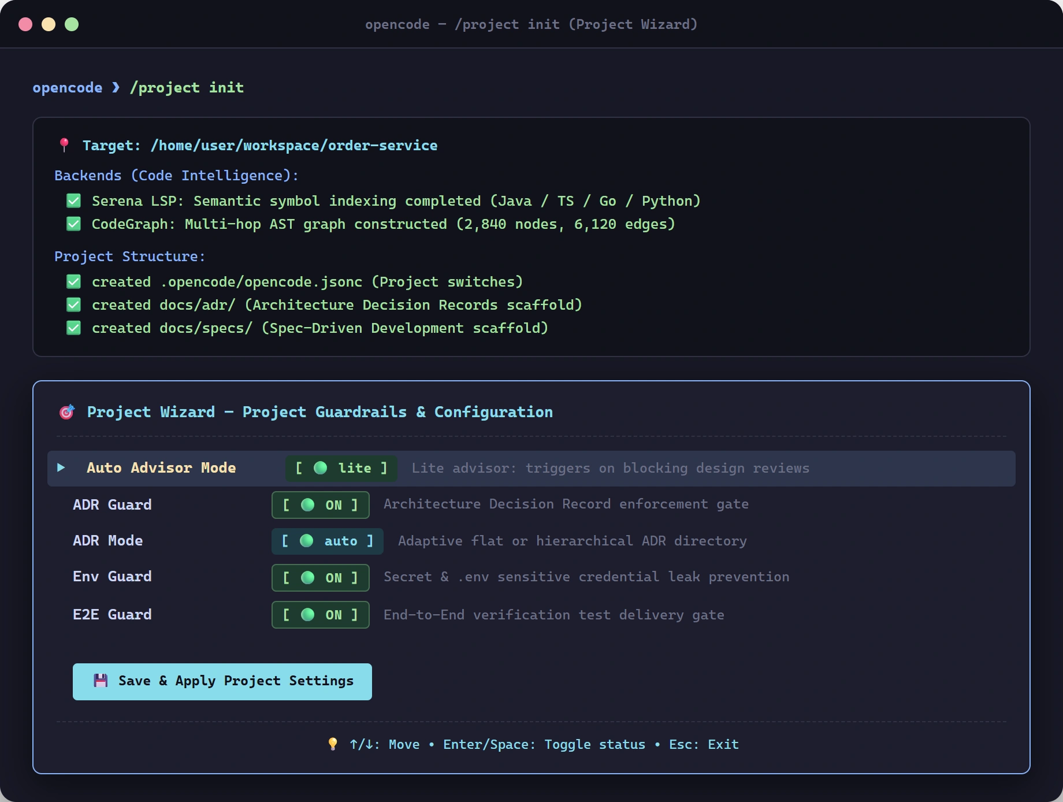
Task: Click the green check beside Serena LSP
Action: 73,201
